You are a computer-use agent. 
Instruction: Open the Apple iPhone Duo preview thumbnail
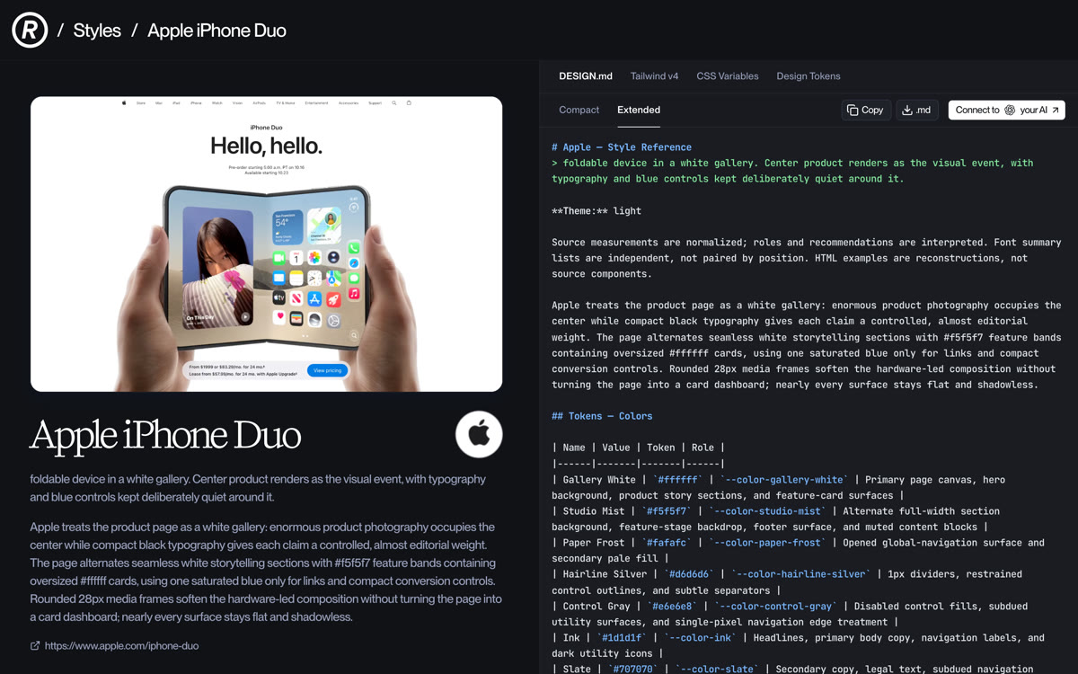pyautogui.click(x=266, y=244)
